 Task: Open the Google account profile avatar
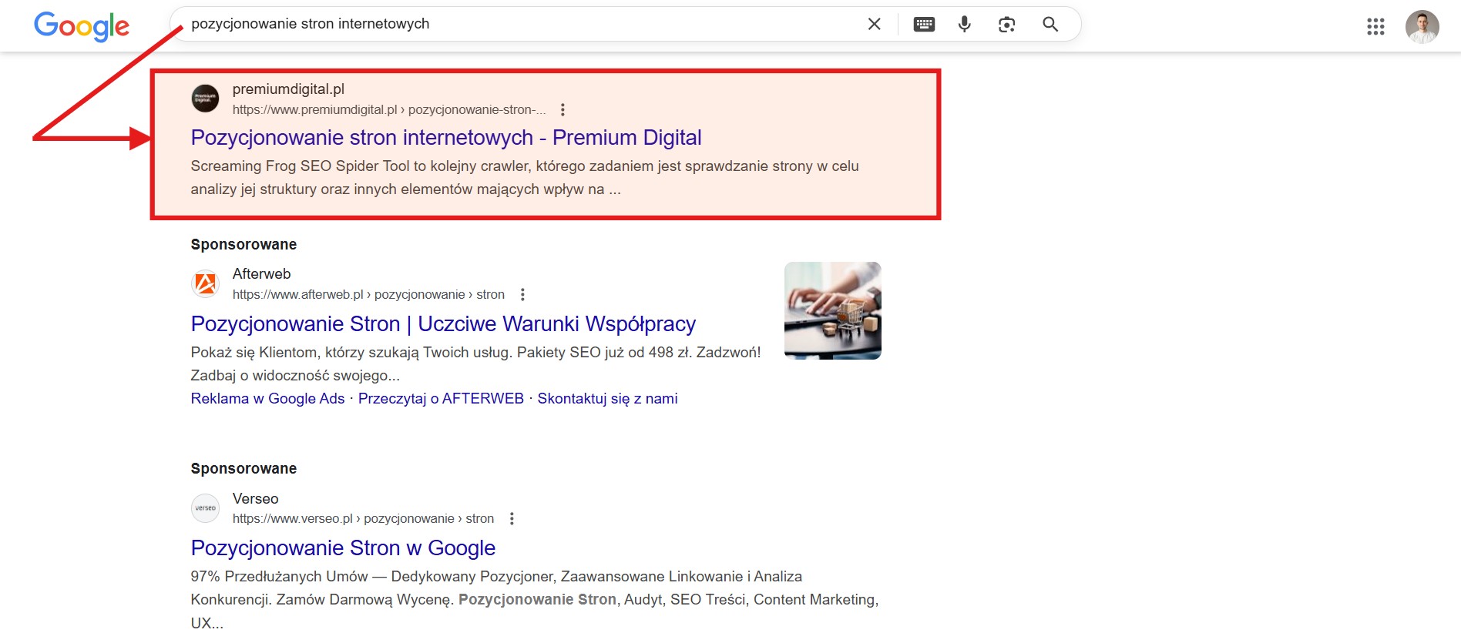coord(1422,27)
